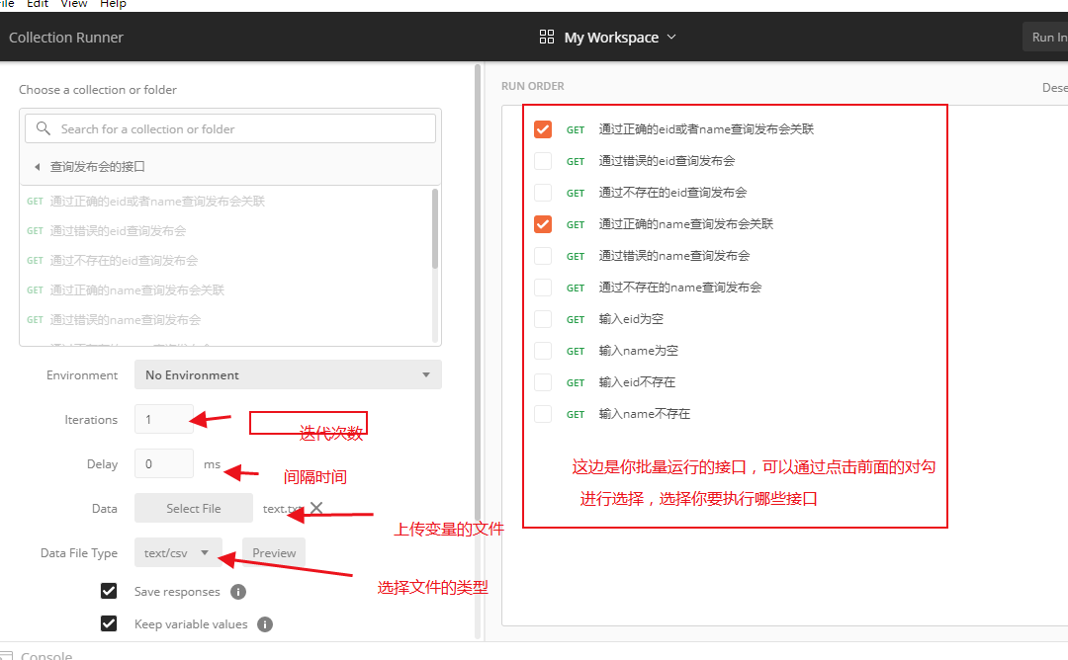Viewport: 1068px width, 660px height.
Task: Check the 输入eid为空 request
Action: pyautogui.click(x=543, y=319)
